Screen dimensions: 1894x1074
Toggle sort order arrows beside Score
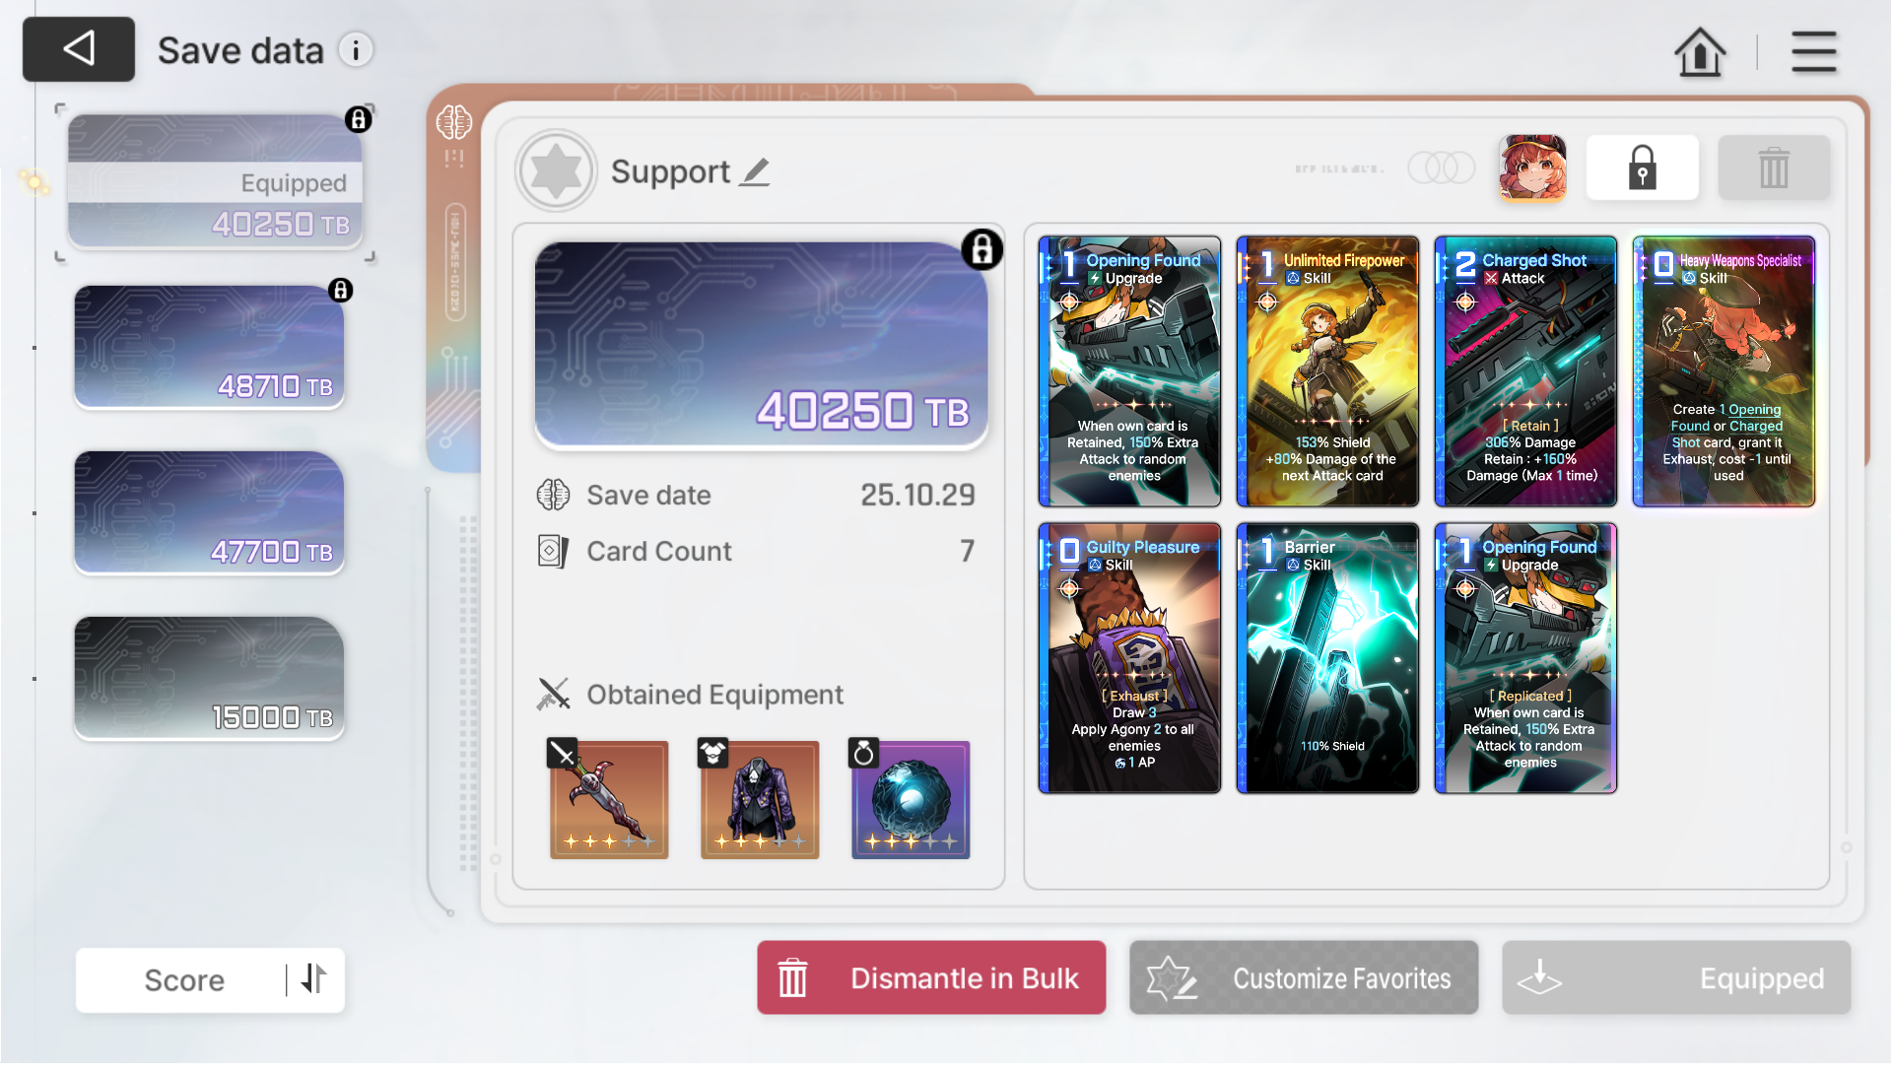[313, 980]
